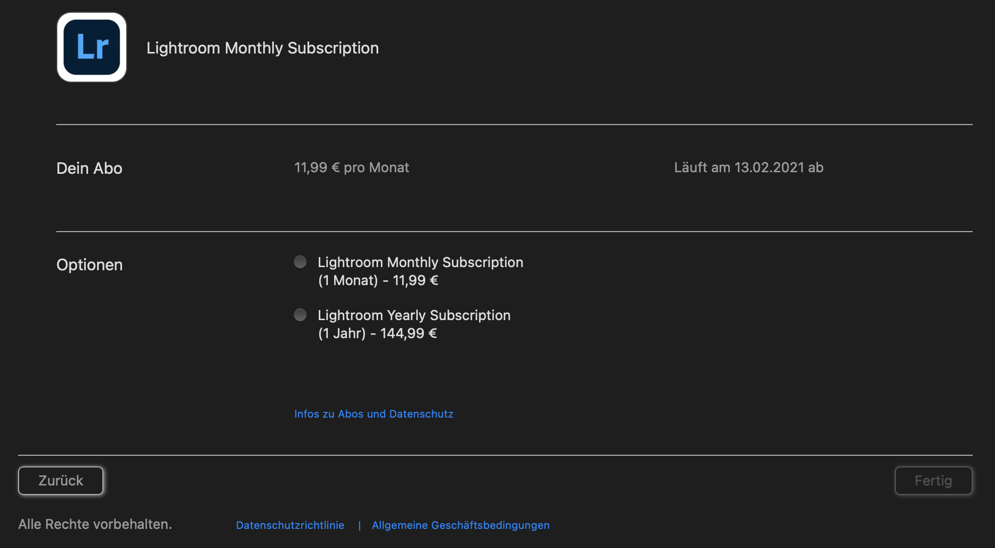Click the Zurück button

tap(61, 481)
